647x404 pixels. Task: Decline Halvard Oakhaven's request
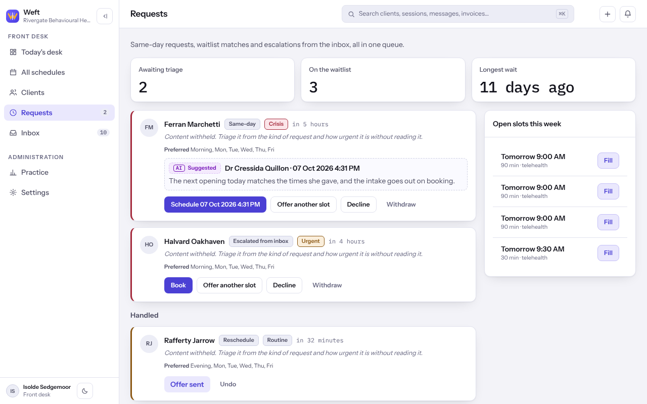click(x=284, y=285)
